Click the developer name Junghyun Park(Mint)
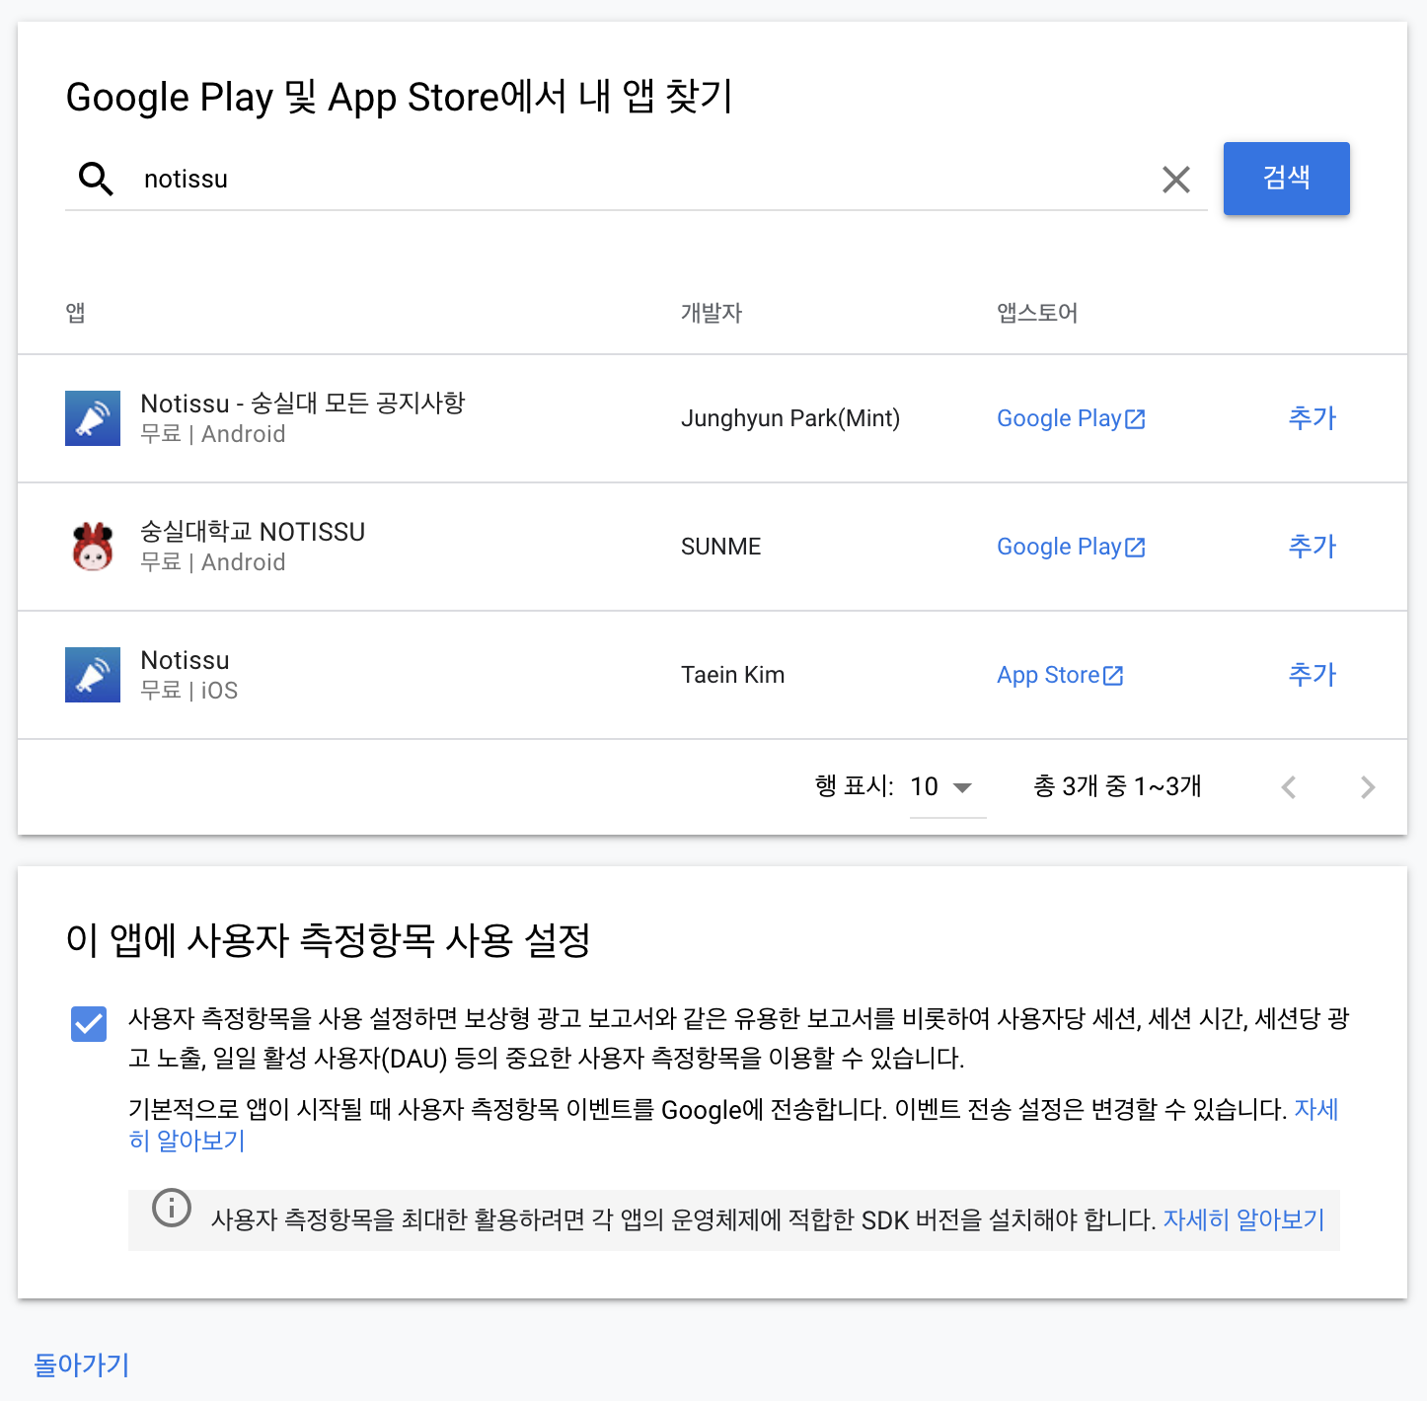The height and width of the screenshot is (1401, 1427). (790, 418)
